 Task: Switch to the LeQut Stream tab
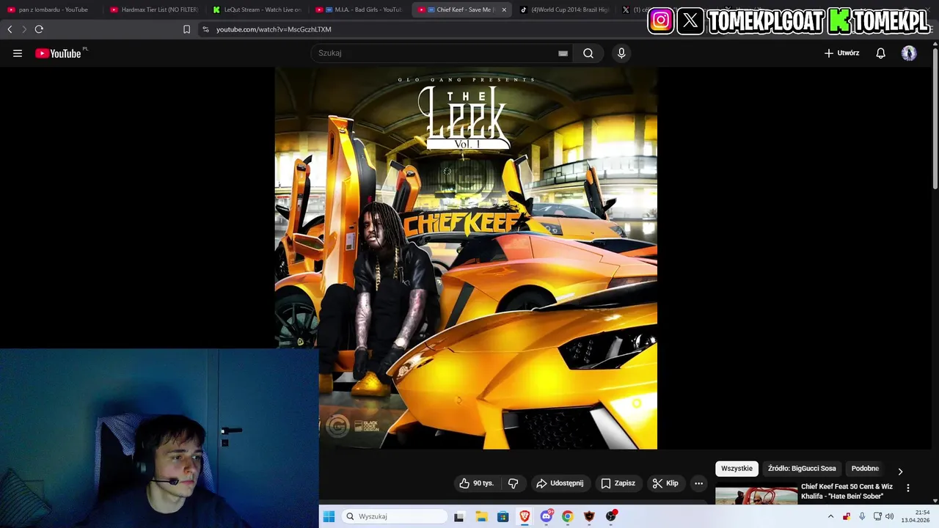[x=257, y=10]
